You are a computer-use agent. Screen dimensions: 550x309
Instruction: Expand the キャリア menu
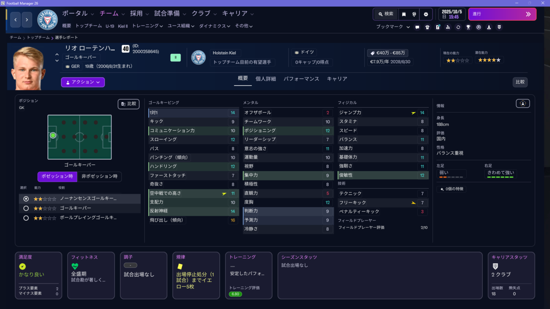coord(238,14)
